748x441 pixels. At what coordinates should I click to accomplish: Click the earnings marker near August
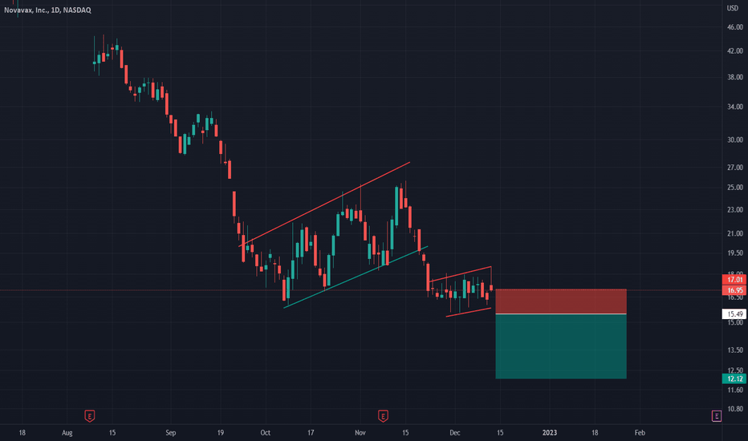pos(89,415)
